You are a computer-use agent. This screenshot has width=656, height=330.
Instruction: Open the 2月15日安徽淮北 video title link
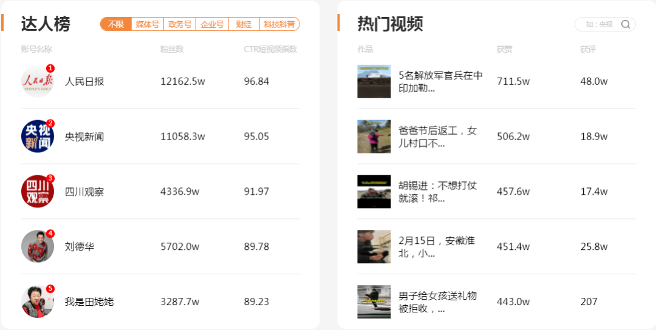(437, 247)
